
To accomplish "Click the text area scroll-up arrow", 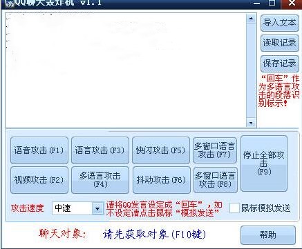I will tap(251, 19).
